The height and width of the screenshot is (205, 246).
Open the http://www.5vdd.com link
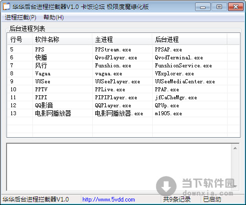pos(109,200)
